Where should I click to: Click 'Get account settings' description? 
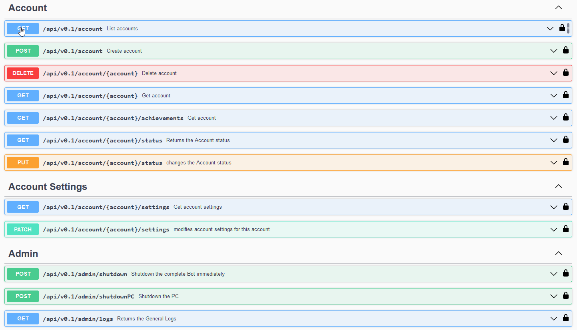coord(198,207)
